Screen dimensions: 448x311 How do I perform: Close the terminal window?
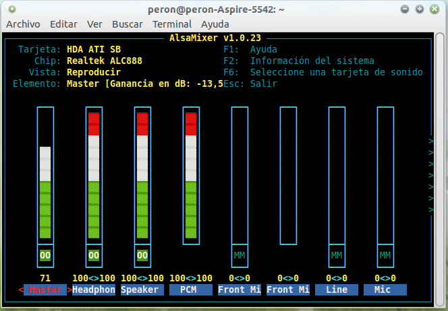[x=435, y=9]
